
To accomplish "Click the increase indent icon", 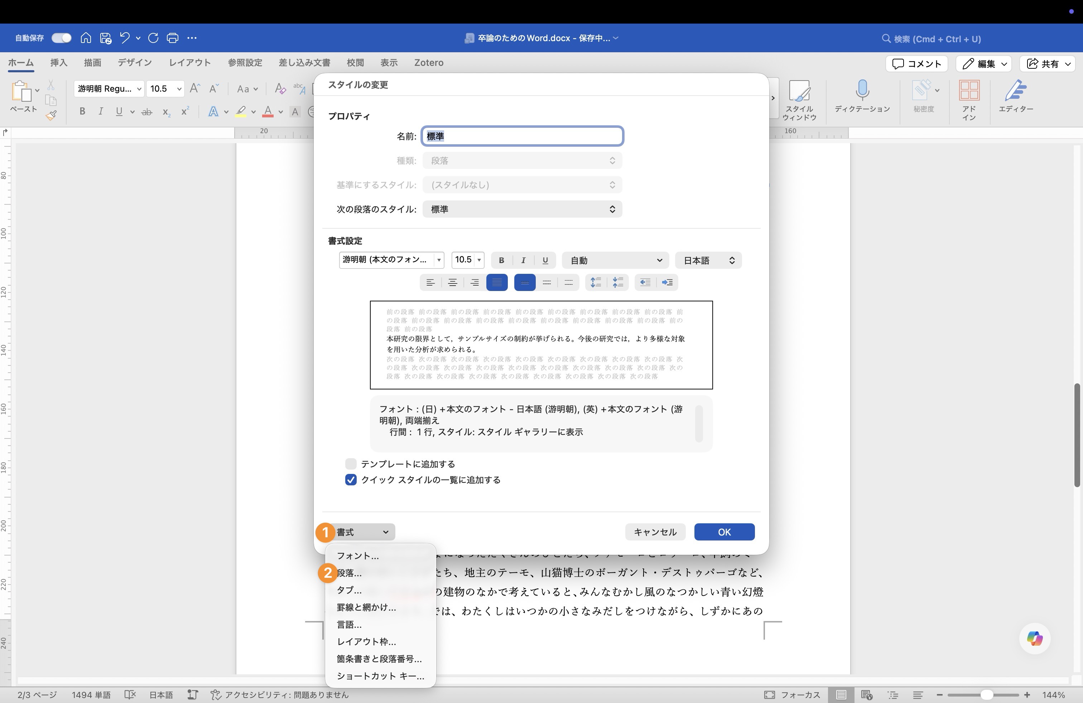I will (x=668, y=282).
